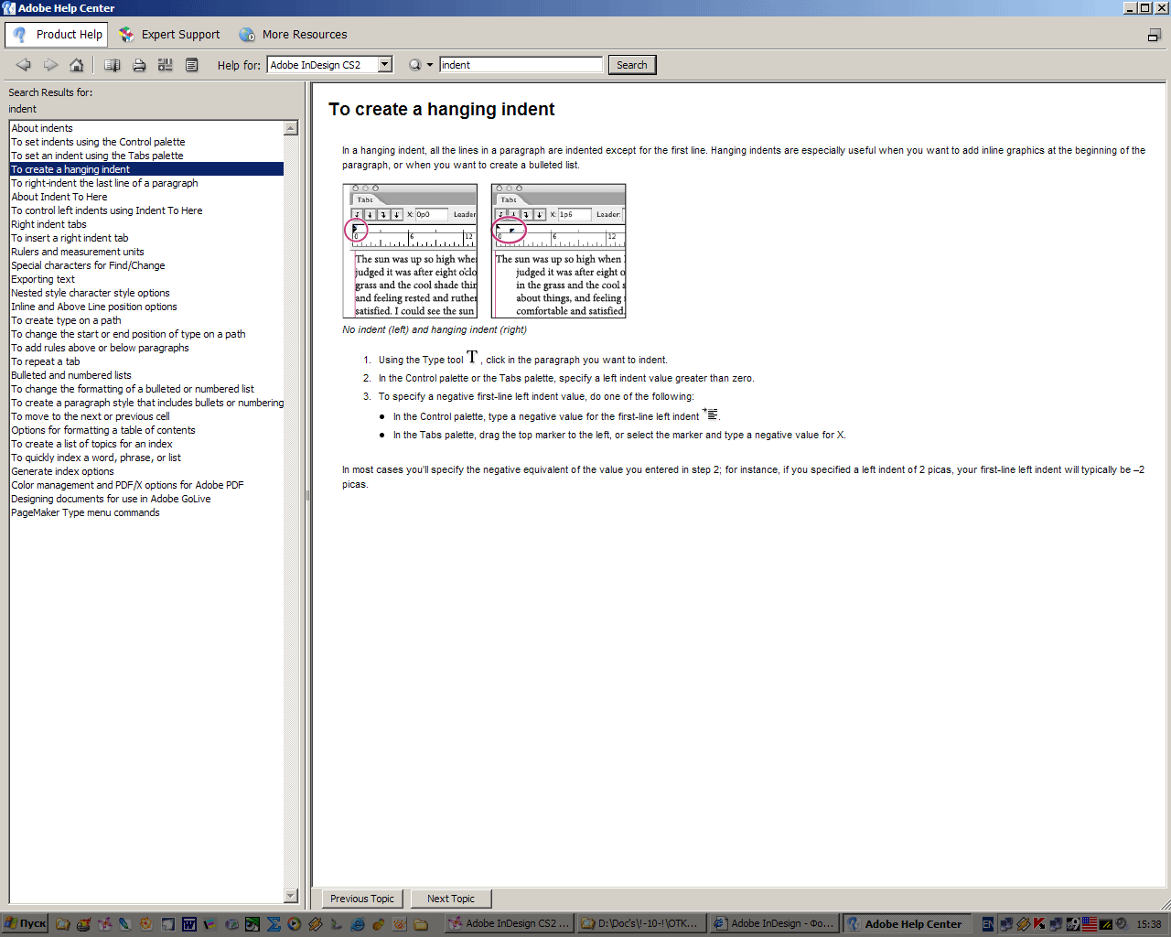The height and width of the screenshot is (937, 1171).
Task: Click the EN language indicator in the tray
Action: point(988,924)
